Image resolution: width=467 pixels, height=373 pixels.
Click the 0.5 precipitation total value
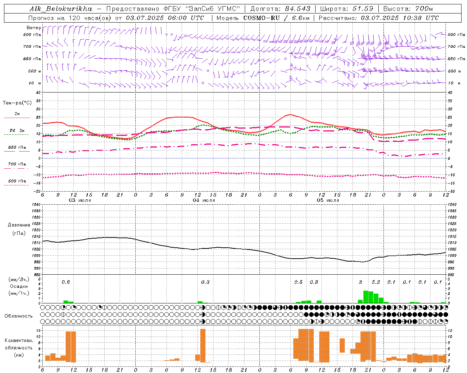tap(298, 282)
